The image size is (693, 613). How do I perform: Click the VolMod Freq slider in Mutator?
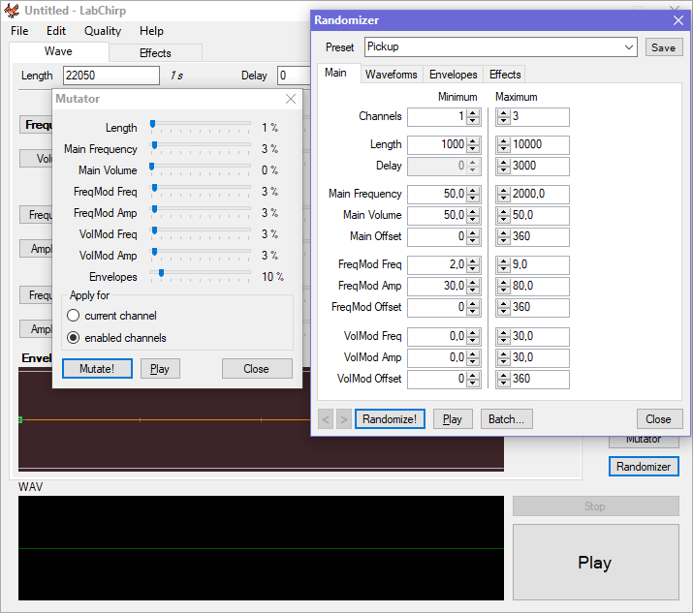click(201, 232)
